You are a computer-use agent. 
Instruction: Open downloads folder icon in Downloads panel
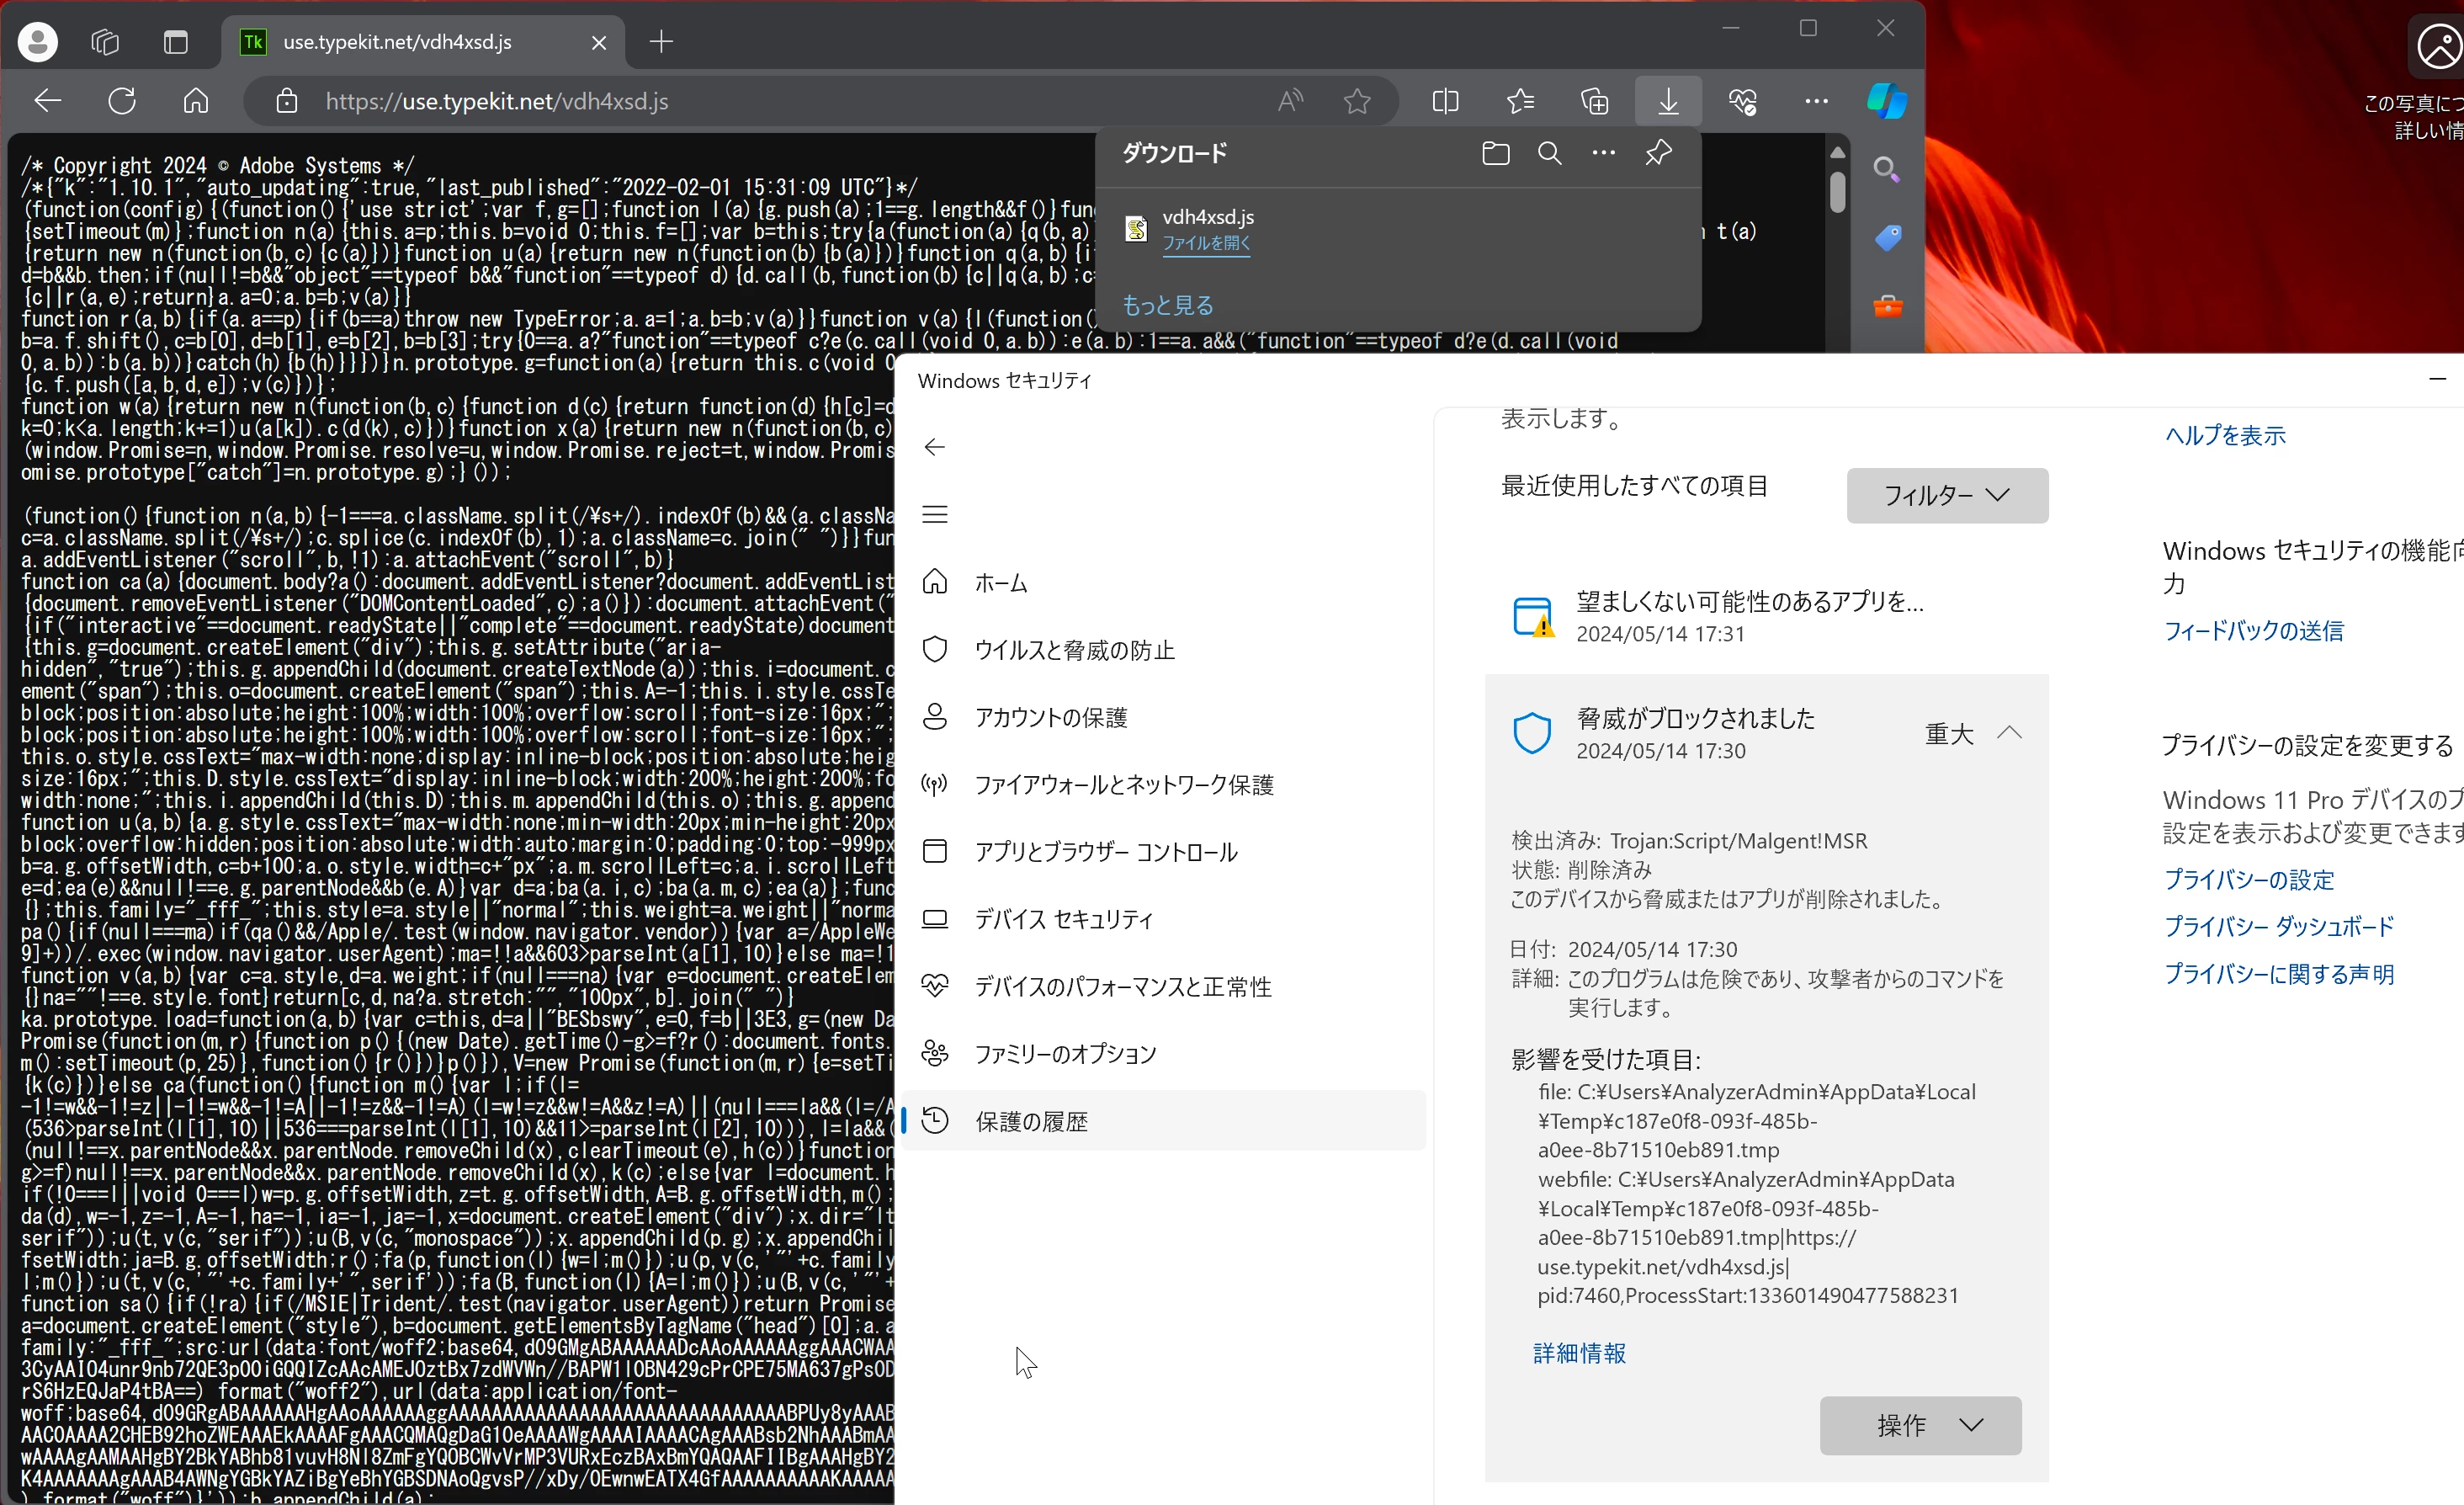1495,153
